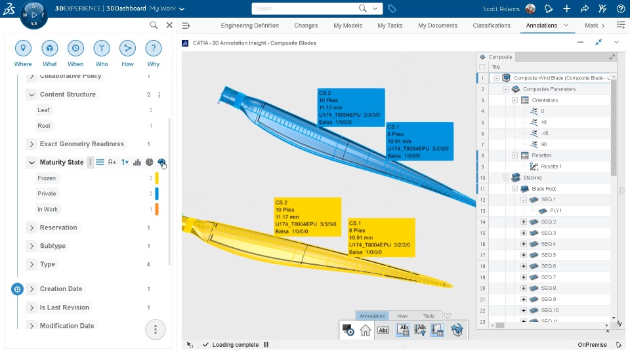Filter by In Work maturity state
The image size is (630, 354).
click(x=47, y=209)
